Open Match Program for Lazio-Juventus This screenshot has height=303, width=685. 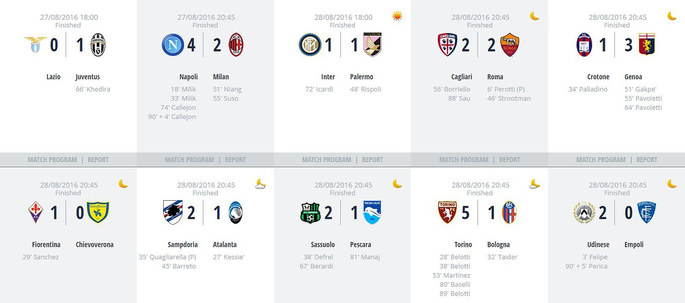[x=52, y=160]
